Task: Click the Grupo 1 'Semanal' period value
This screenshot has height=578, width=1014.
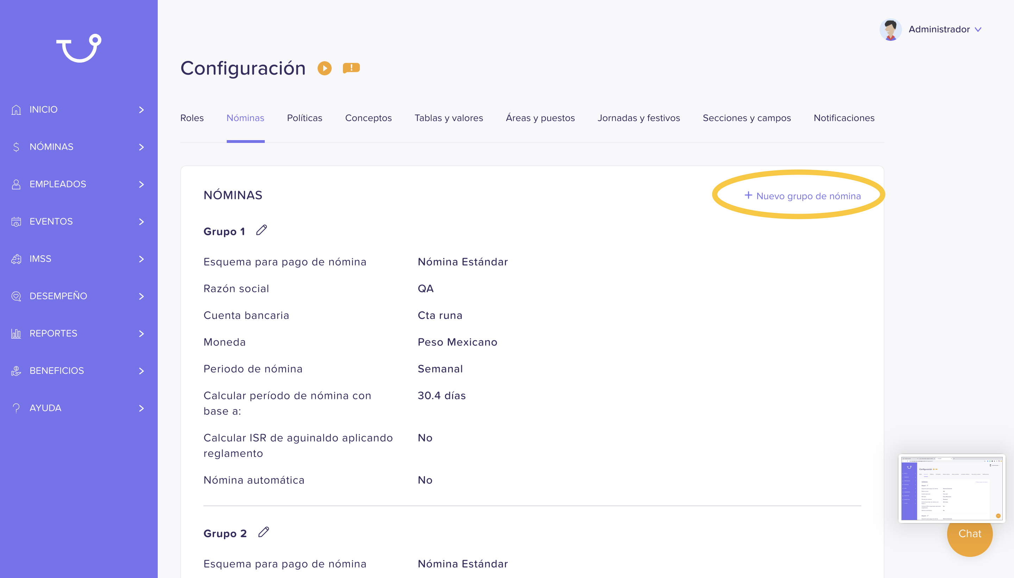Action: (440, 369)
